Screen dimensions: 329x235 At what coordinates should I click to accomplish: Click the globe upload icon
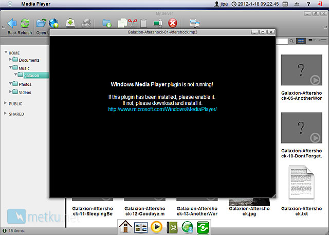tap(53, 23)
